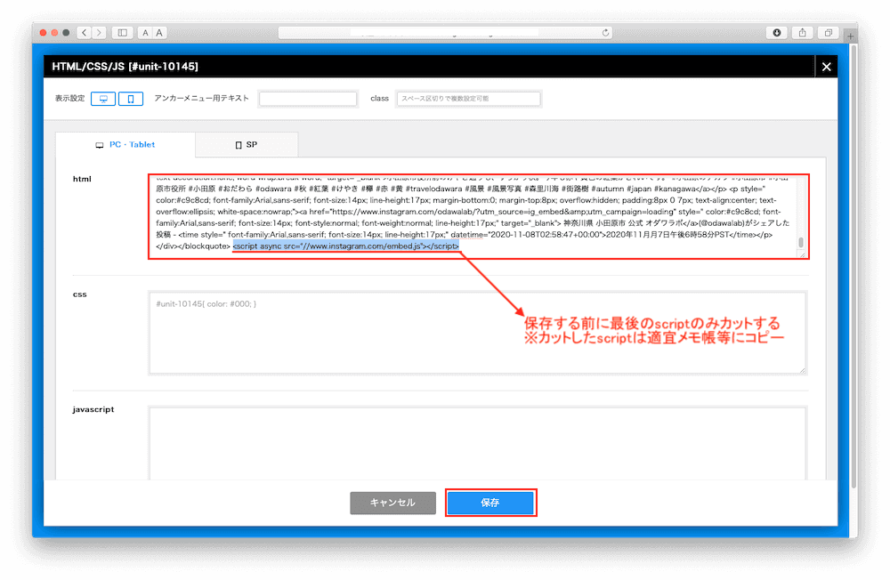Click the red close window button
The height and width of the screenshot is (580, 890).
point(43,33)
